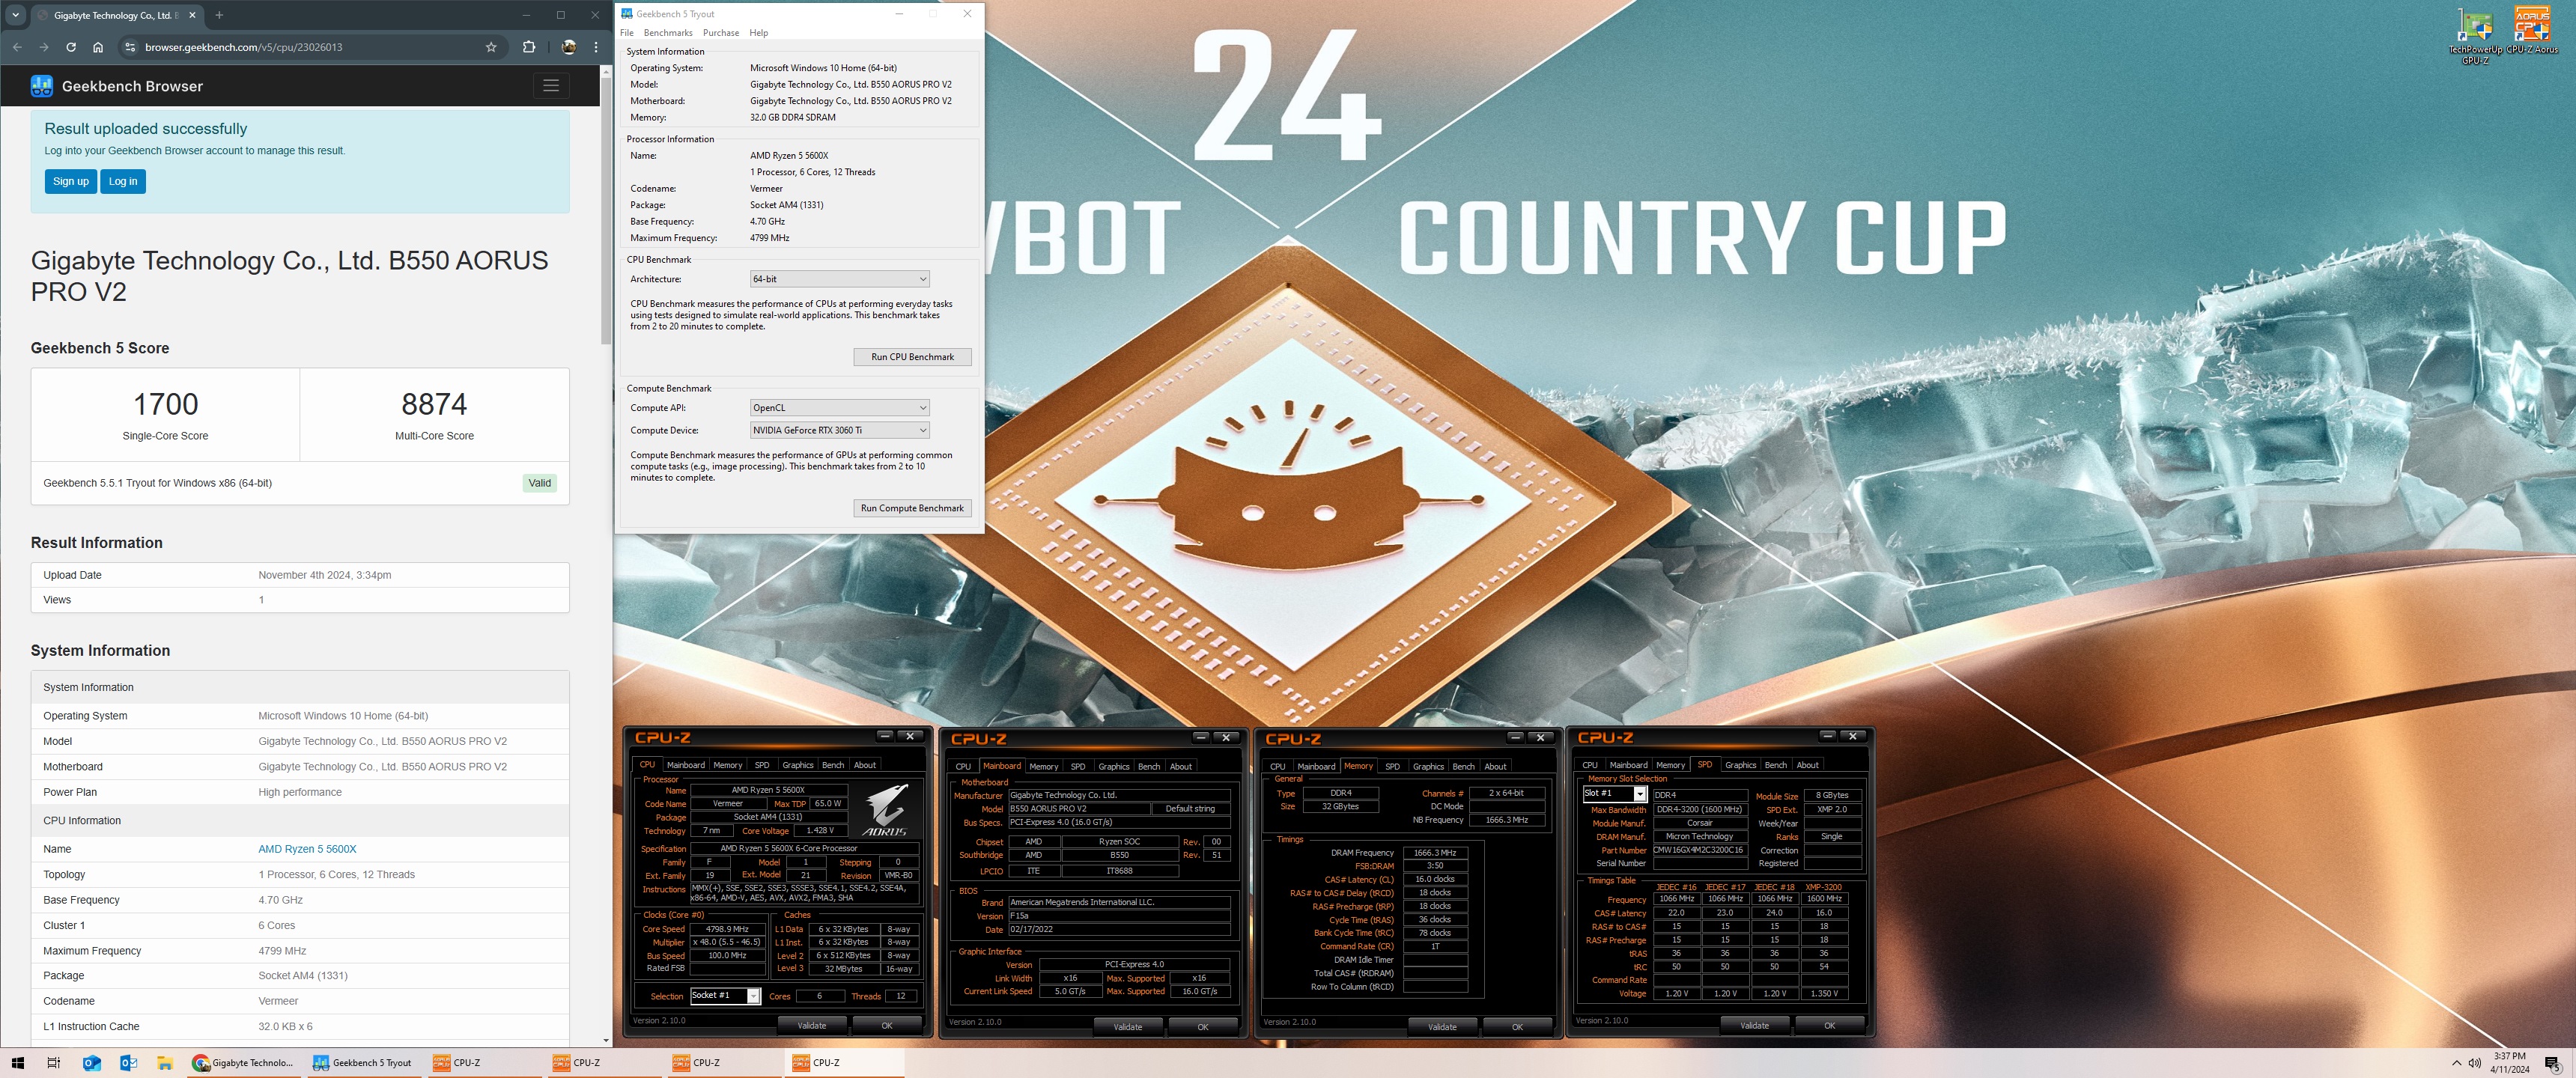2576x1078 pixels.
Task: Open the Chrome three-dot menu
Action: coord(596,47)
